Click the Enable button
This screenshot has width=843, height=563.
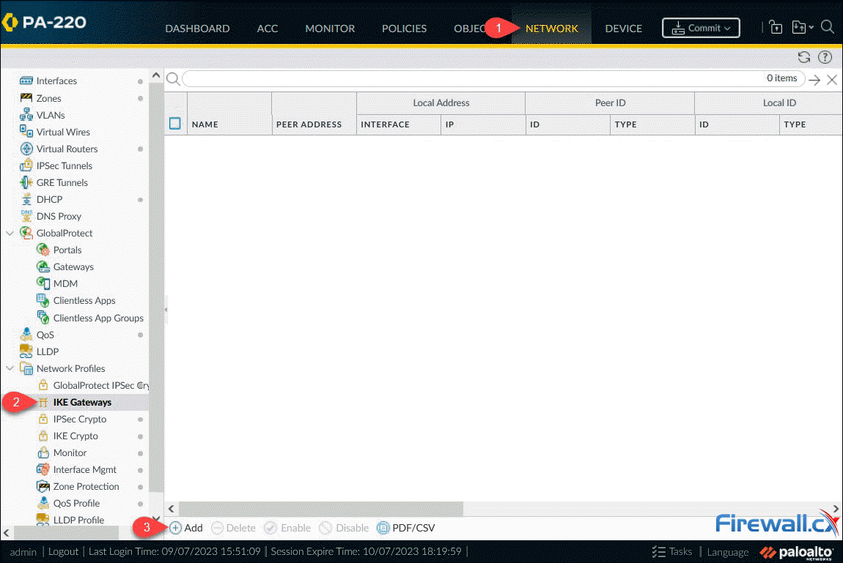pyautogui.click(x=287, y=528)
